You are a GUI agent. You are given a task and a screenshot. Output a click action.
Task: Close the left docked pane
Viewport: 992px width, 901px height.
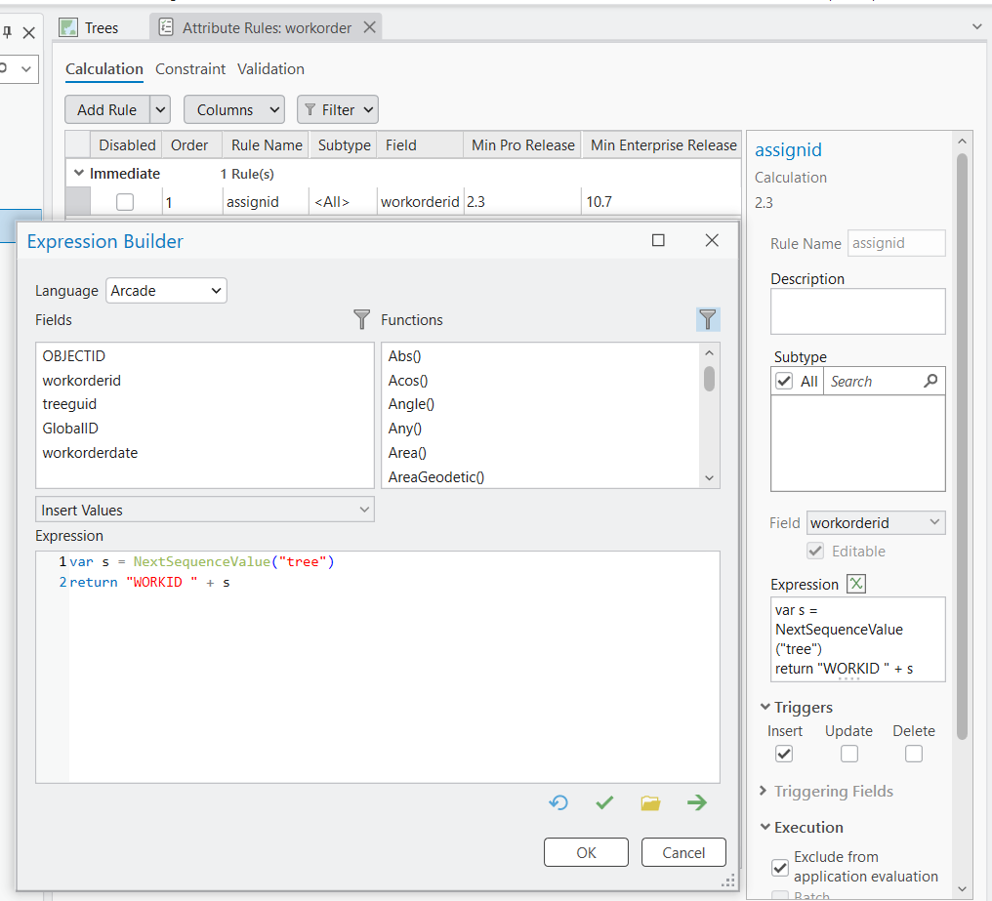pos(29,33)
